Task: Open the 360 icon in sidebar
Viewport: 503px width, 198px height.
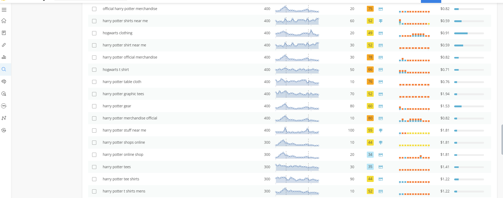Action: coord(4,106)
